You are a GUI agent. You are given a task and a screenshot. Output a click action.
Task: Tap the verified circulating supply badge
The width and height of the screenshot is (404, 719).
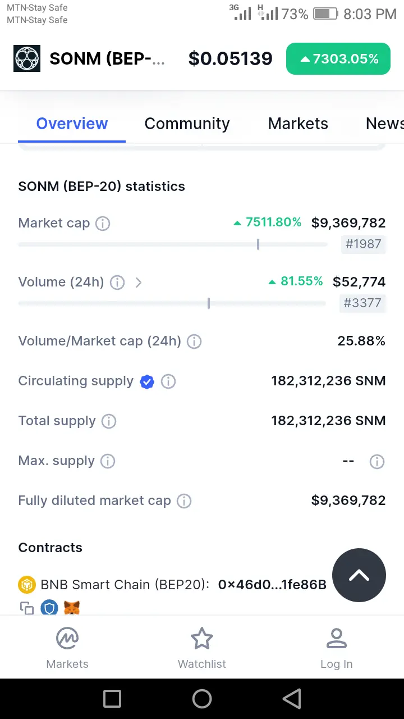[147, 382]
